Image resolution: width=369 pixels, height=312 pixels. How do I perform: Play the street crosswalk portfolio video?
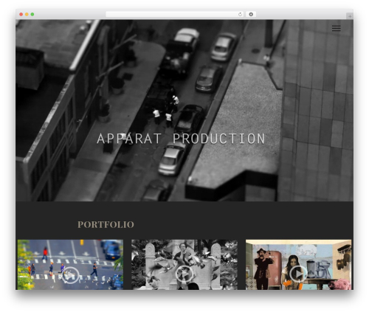(x=70, y=275)
